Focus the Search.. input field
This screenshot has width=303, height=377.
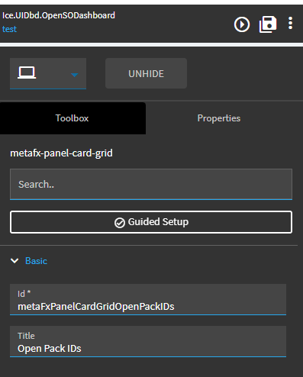151,184
